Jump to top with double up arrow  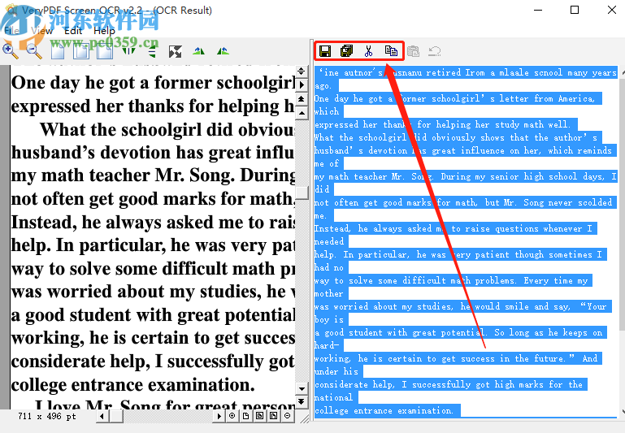click(x=302, y=99)
